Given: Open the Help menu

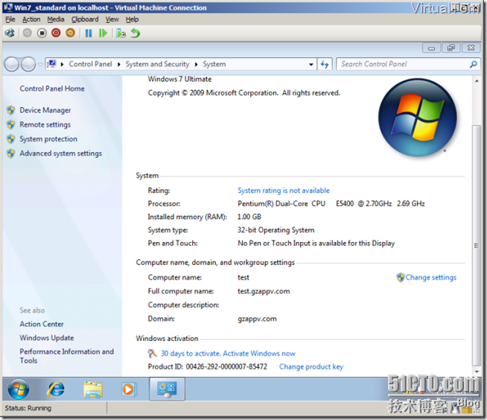Looking at the screenshot, I should point(132,19).
